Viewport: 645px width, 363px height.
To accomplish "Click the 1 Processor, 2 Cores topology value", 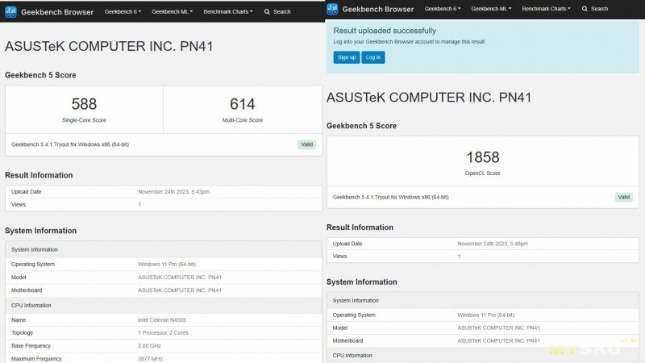I will point(163,332).
